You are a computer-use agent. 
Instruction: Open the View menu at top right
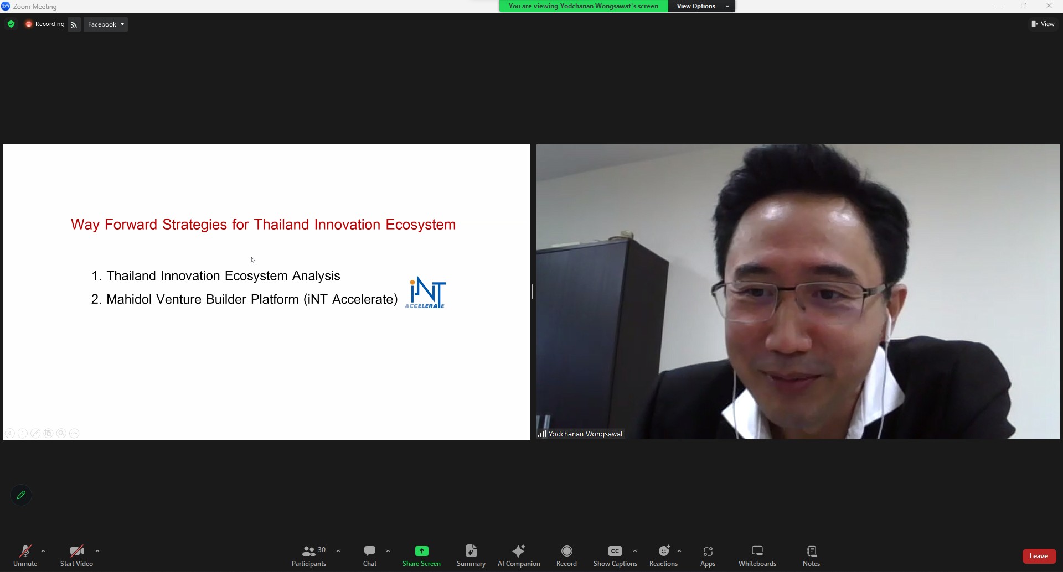(1043, 24)
